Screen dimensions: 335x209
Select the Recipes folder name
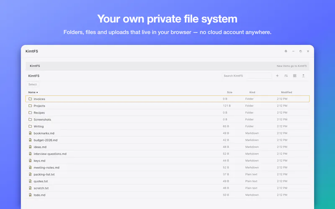[x=39, y=112]
